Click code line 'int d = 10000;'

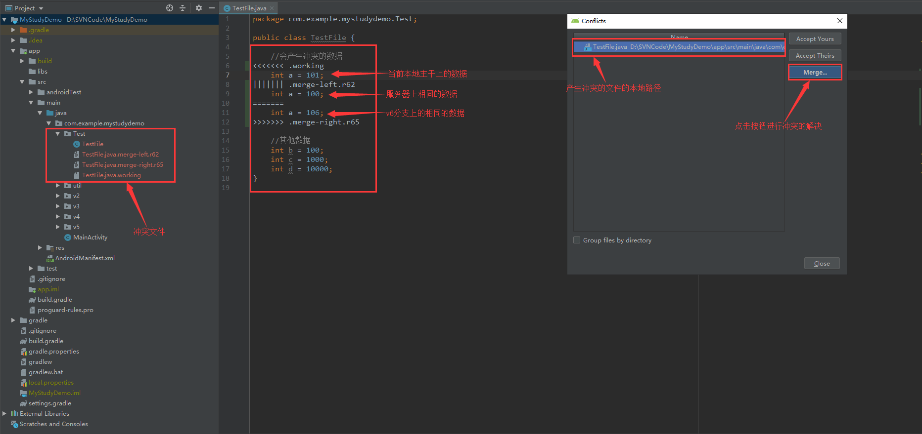[302, 169]
